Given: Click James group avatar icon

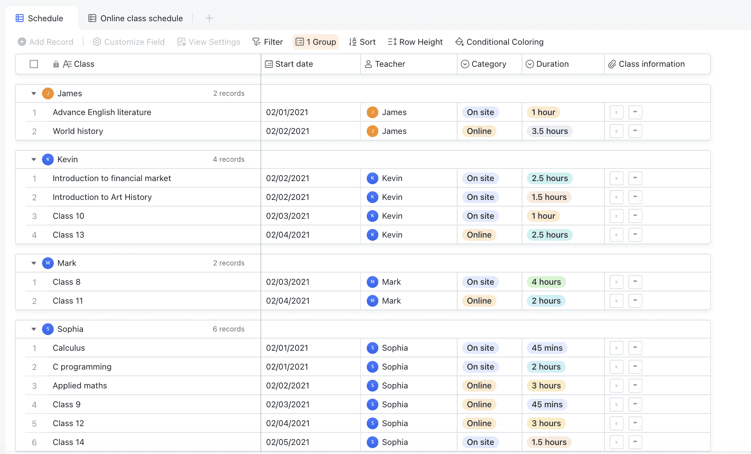Looking at the screenshot, I should pyautogui.click(x=48, y=93).
